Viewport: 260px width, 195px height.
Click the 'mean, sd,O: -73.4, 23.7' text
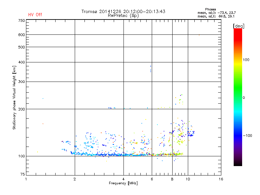[216, 13]
